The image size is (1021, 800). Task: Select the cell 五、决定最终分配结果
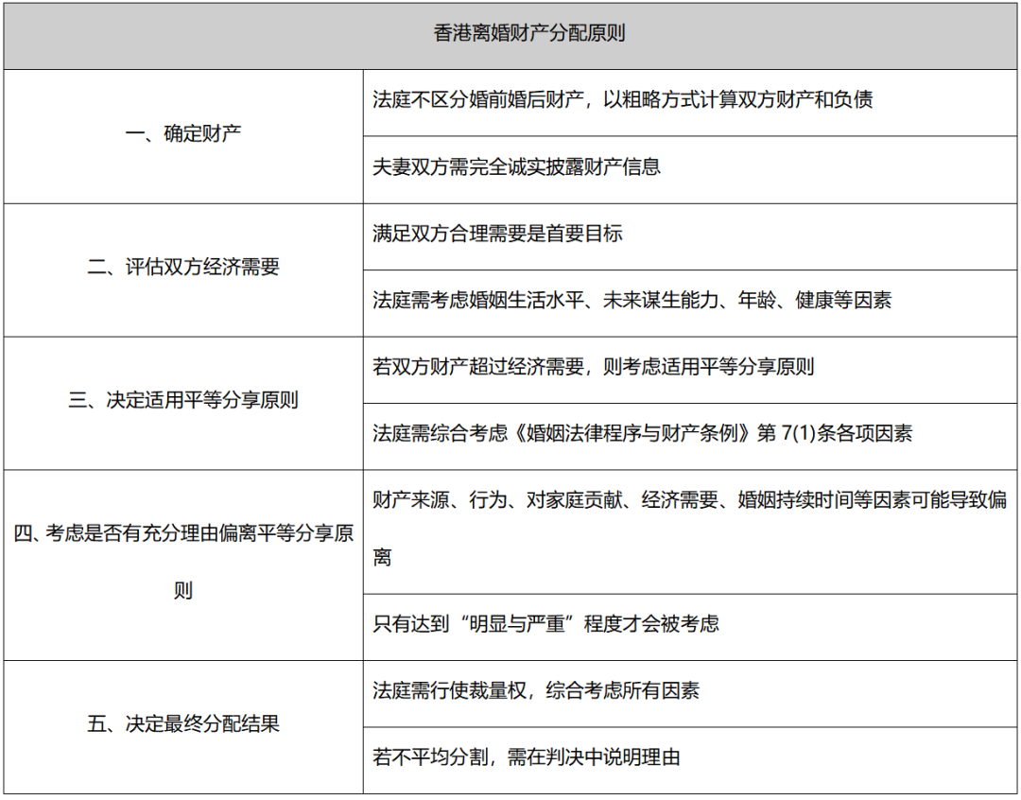(183, 727)
